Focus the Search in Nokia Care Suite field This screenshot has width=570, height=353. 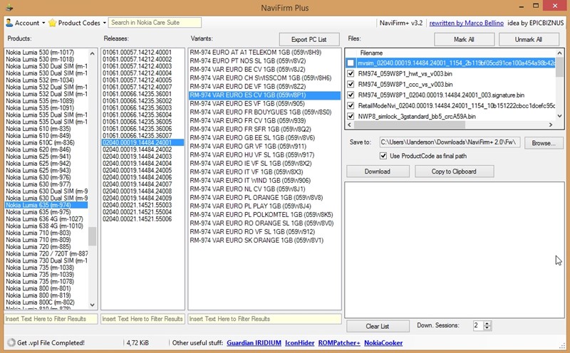(155, 23)
